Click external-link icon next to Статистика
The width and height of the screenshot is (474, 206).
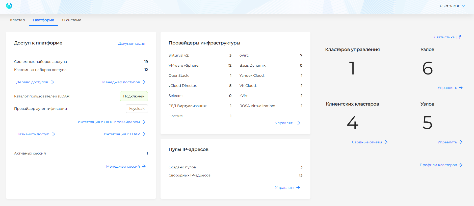click(x=459, y=37)
